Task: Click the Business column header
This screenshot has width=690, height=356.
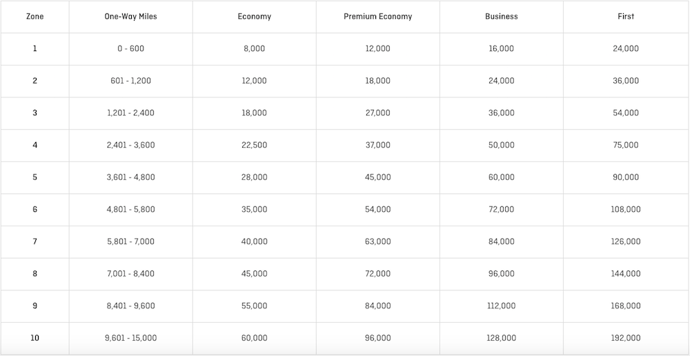Action: (501, 17)
